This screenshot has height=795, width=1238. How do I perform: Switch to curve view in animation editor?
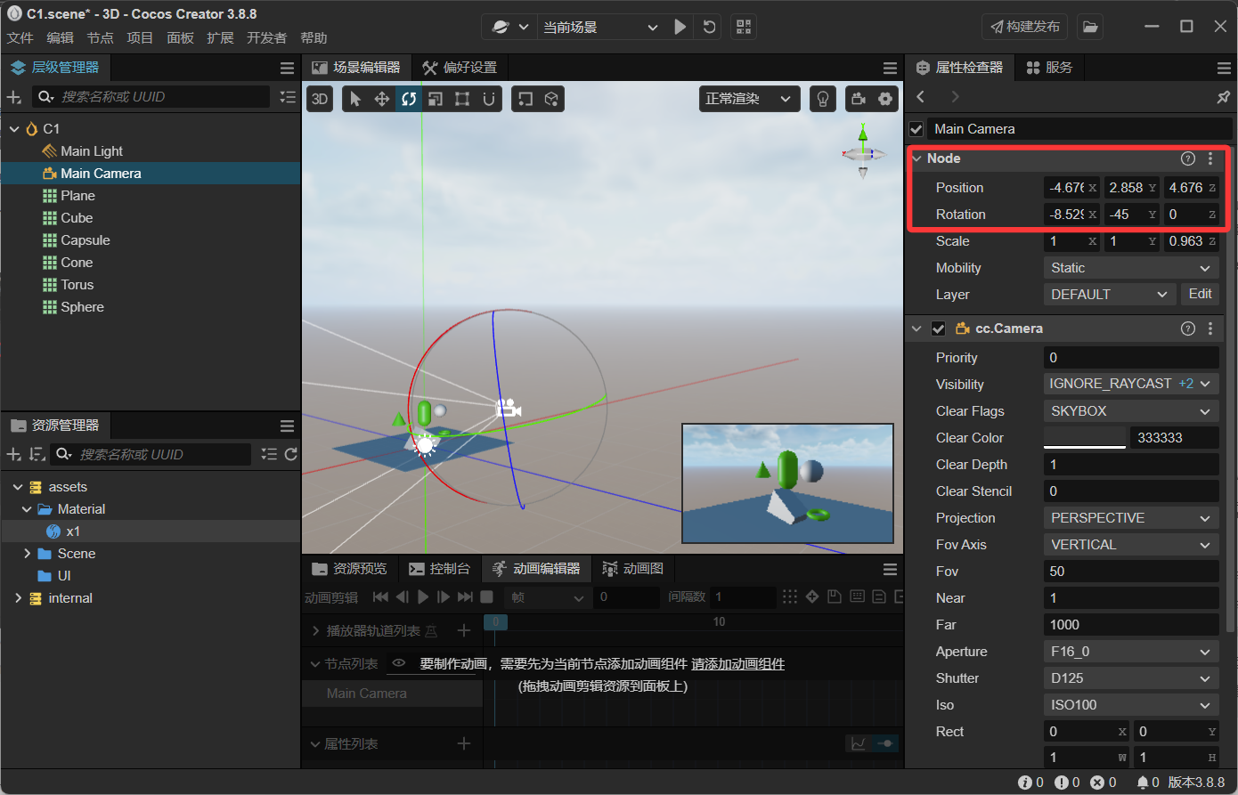(x=859, y=744)
